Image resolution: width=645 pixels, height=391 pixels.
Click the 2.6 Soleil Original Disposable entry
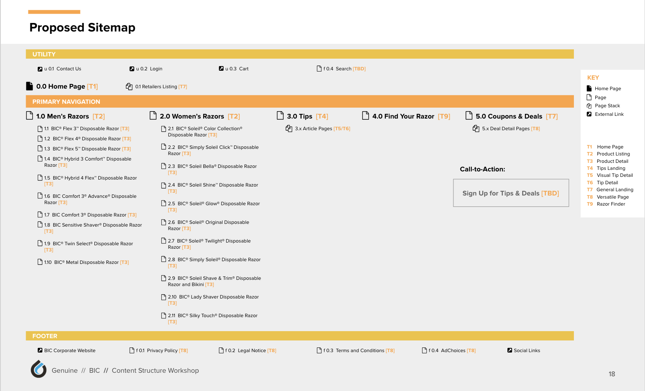208,225
